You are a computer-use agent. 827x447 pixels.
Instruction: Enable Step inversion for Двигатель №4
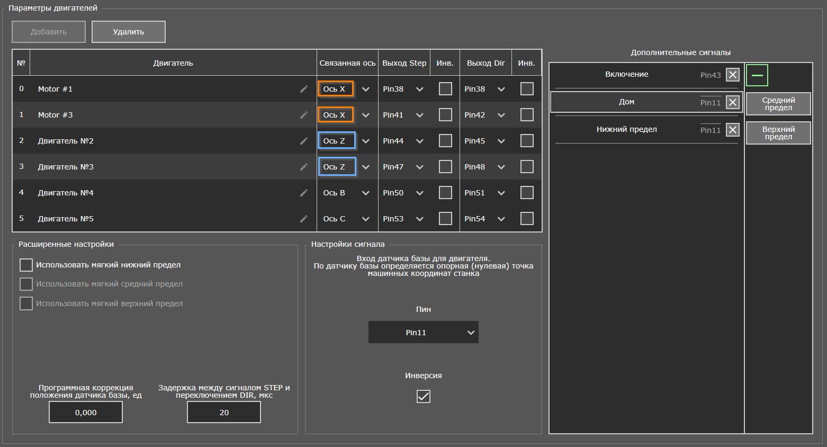[x=445, y=193]
